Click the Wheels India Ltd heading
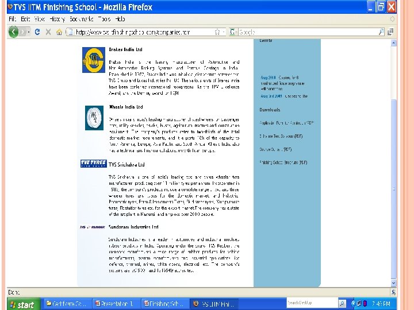The width and height of the screenshot is (414, 310). coord(126,107)
